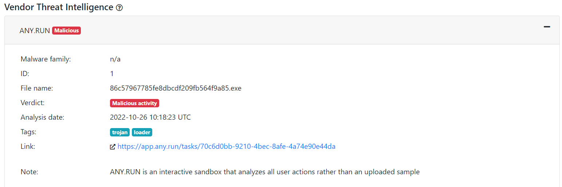Click the .exe file name value
Screen dimensions: 562x187
click(x=176, y=88)
